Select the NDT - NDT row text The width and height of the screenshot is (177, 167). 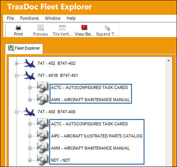click(61, 160)
